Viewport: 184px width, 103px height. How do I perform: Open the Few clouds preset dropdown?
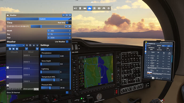point(15,45)
